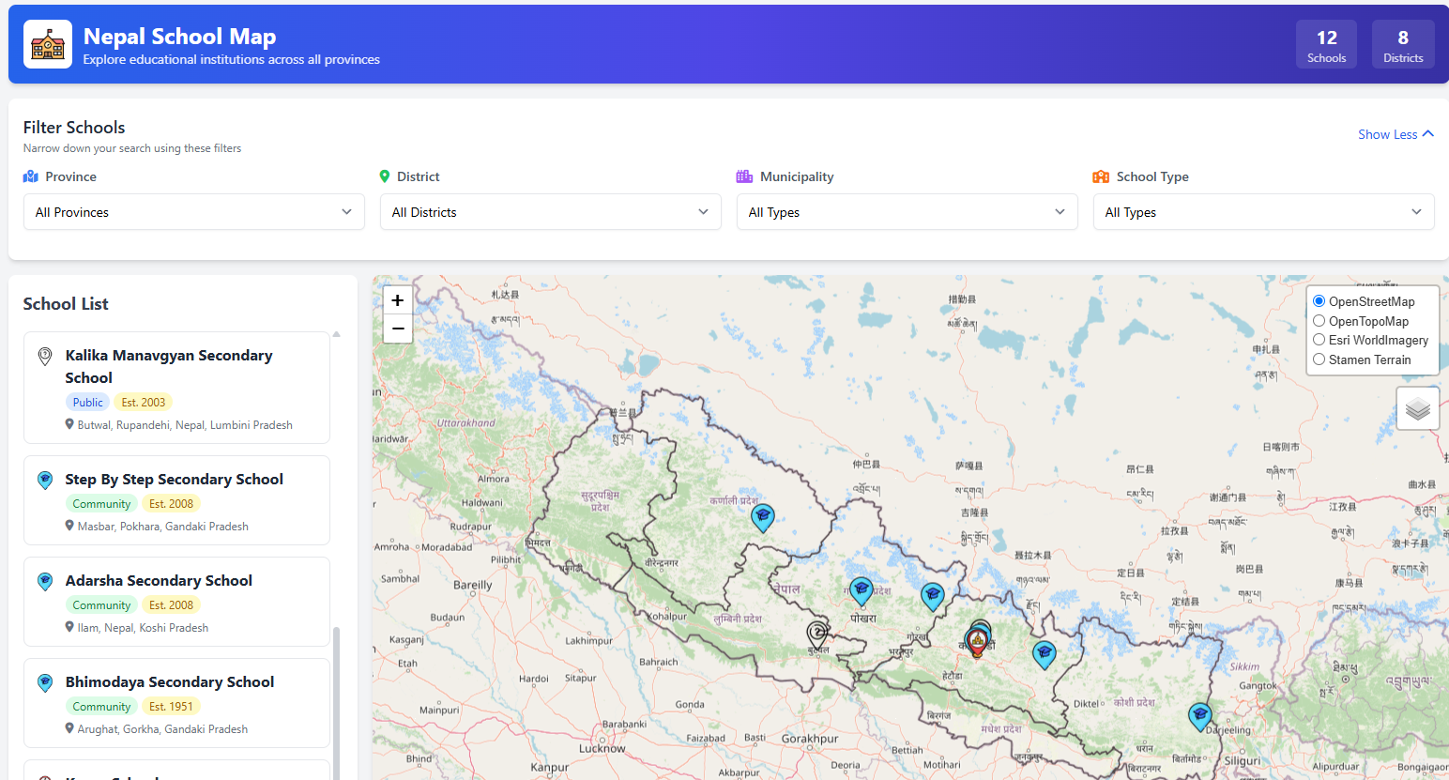Click the location pin beside Masbar, Pokhara address

coord(69,526)
